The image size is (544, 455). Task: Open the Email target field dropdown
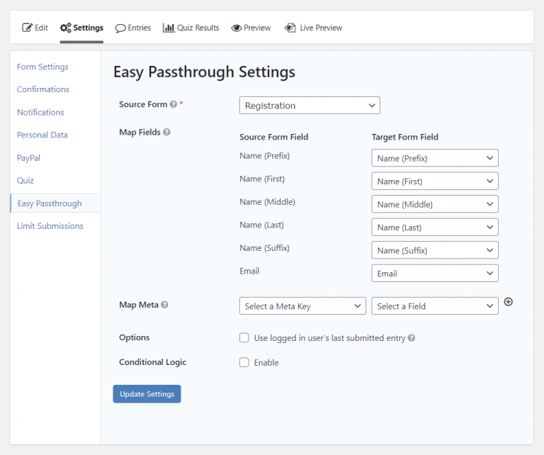(435, 274)
